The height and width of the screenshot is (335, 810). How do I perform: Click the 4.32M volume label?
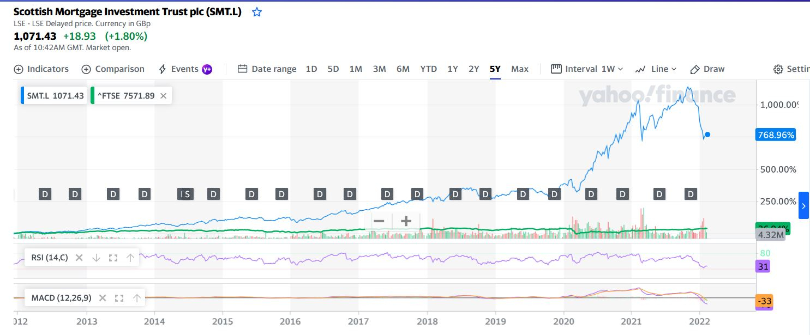coord(770,235)
